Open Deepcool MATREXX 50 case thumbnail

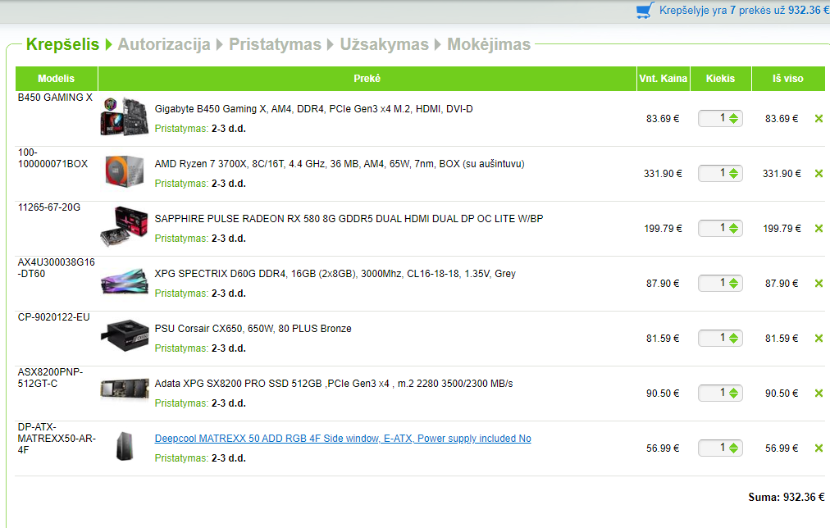(125, 446)
